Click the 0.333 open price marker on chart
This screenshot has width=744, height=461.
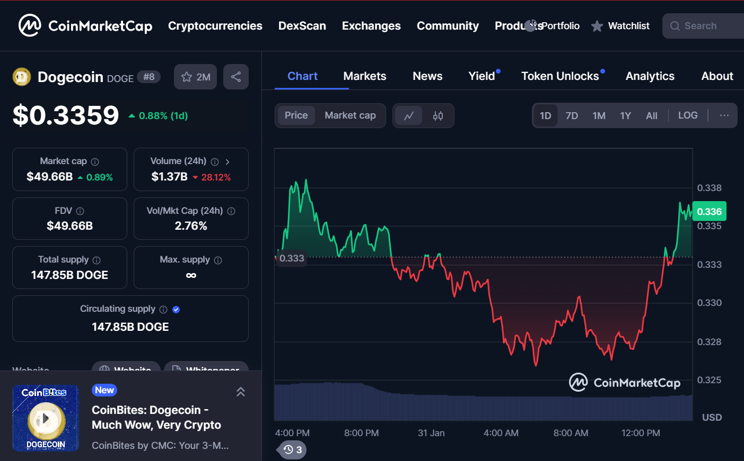(x=291, y=258)
